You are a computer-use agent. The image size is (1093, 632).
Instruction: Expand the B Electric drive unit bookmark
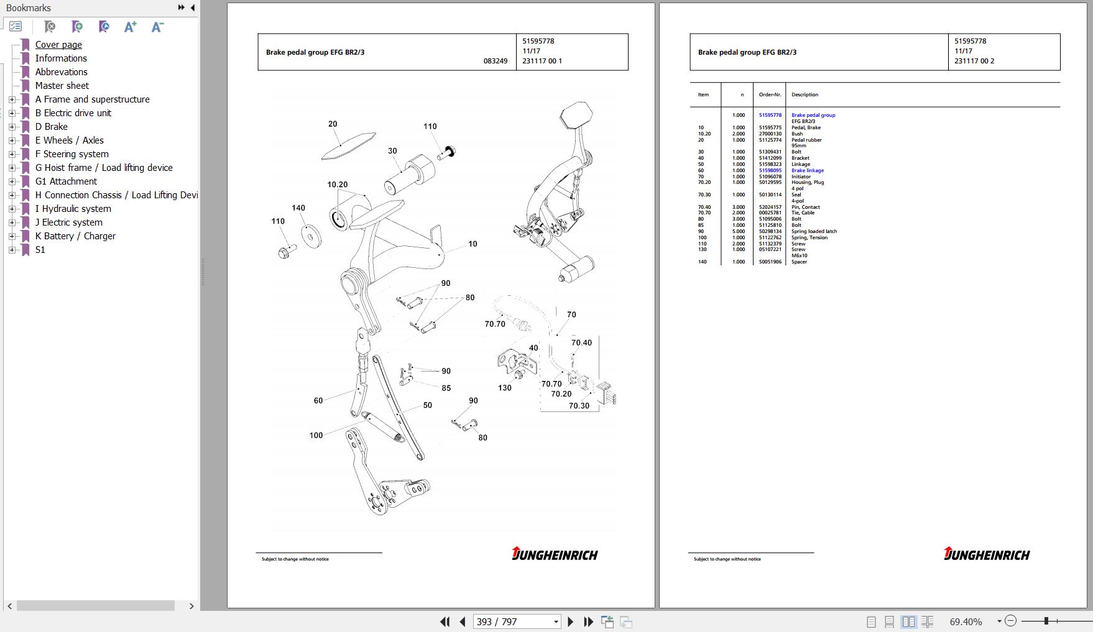pos(12,113)
